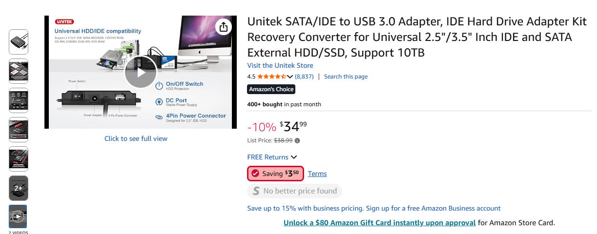This screenshot has width=597, height=234.
Task: Play the product video
Action: pyautogui.click(x=140, y=73)
